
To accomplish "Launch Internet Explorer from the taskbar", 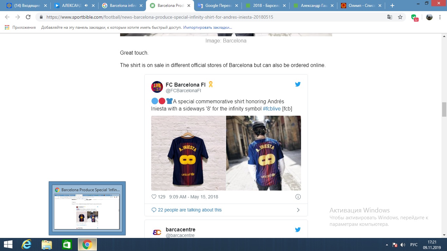I will (x=26, y=244).
